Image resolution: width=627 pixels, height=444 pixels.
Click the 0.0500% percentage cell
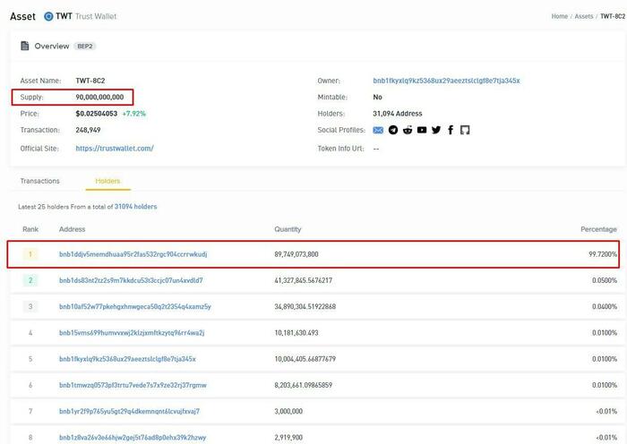605,280
